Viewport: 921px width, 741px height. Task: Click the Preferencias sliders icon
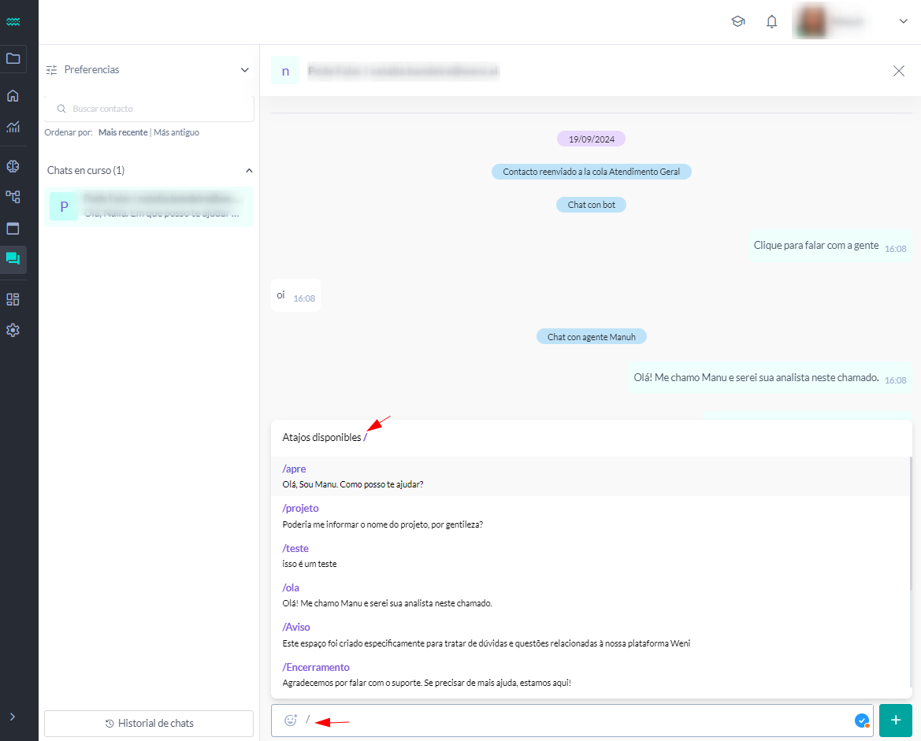[52, 70]
